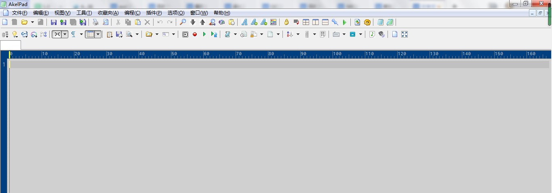Click the New document icon

(5, 22)
